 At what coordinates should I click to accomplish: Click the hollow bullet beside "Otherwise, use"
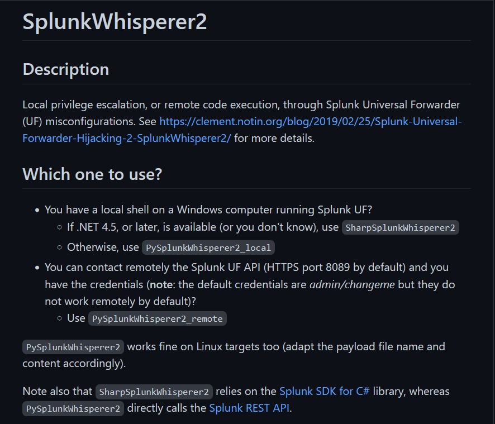(59, 247)
